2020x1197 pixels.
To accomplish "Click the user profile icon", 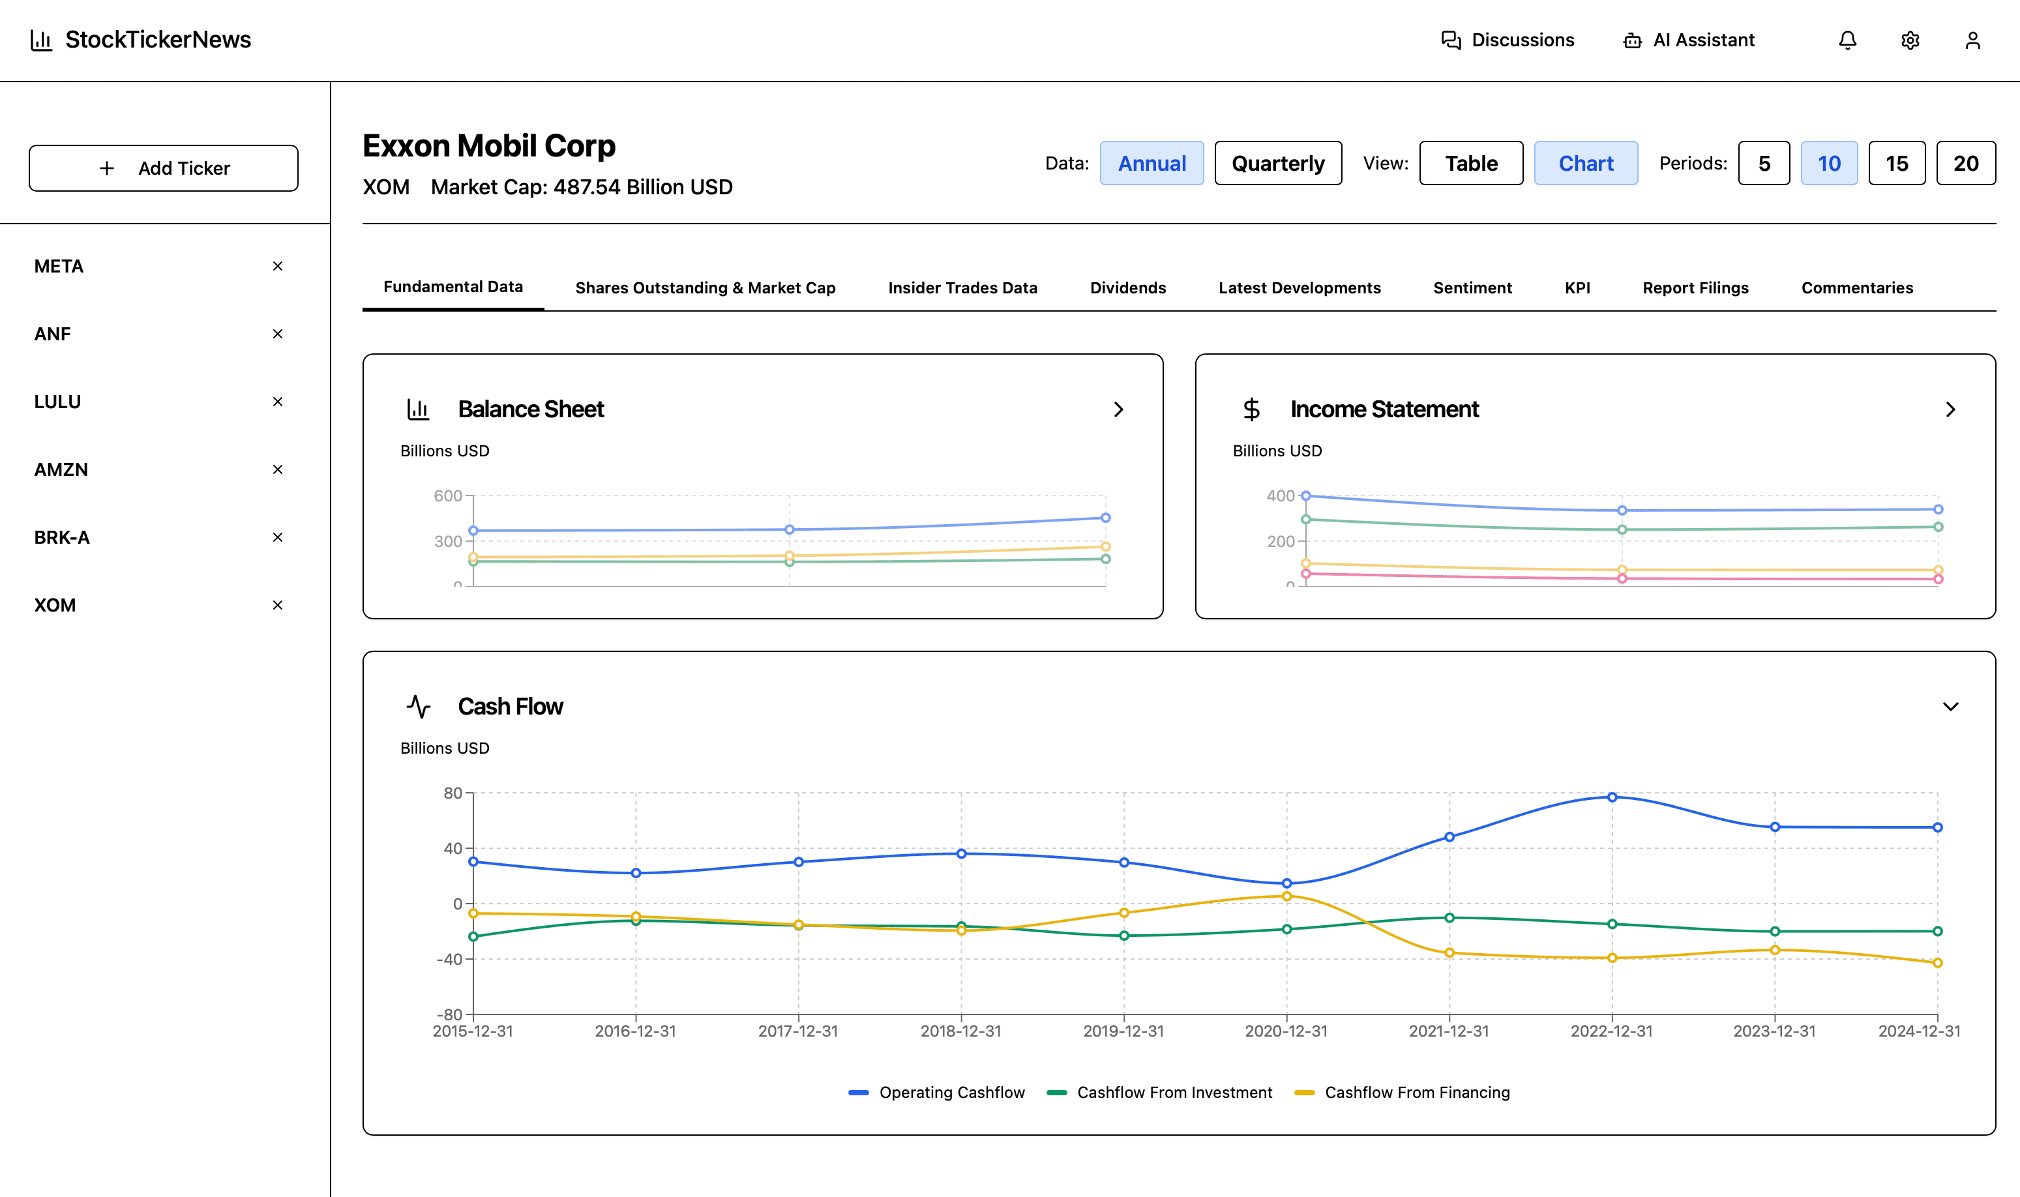I will (1972, 40).
